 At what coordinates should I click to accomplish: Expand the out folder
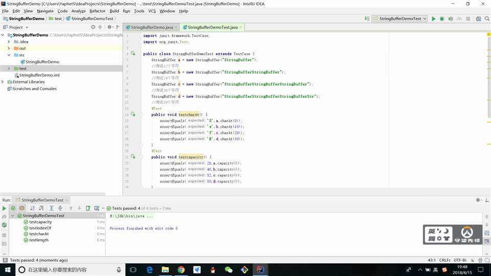click(x=9, y=48)
